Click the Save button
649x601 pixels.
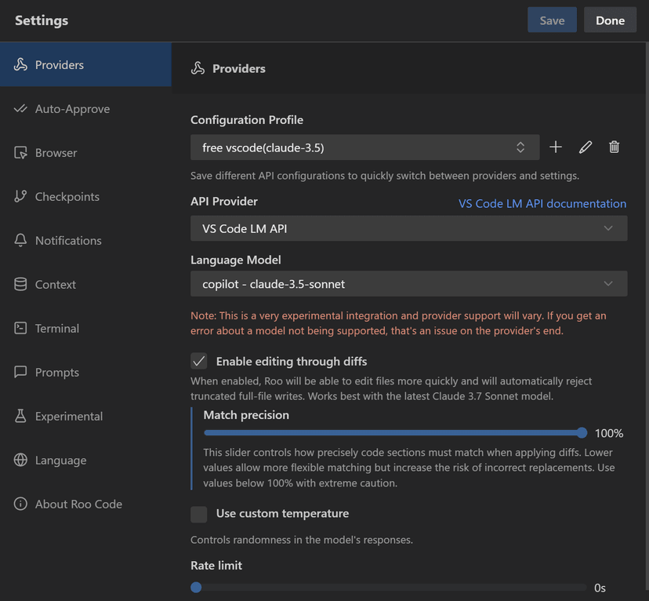point(552,20)
